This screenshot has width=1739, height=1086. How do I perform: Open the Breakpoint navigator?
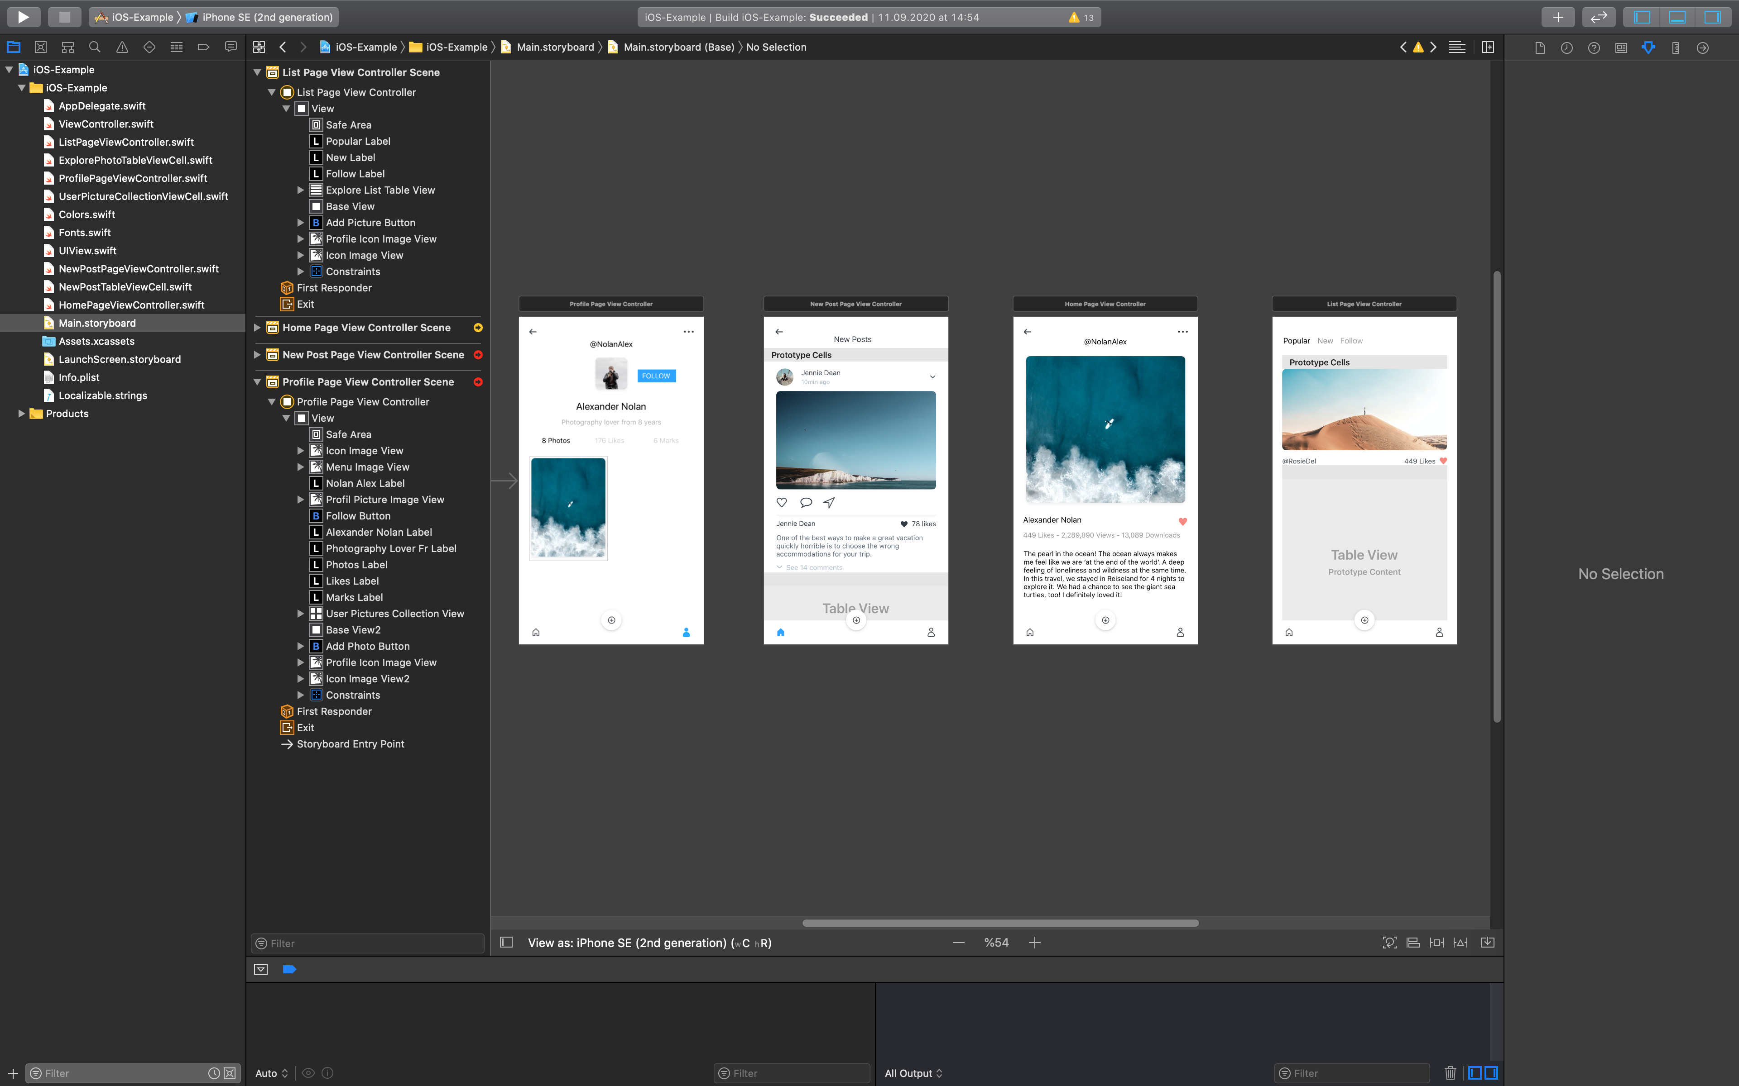coord(203,48)
